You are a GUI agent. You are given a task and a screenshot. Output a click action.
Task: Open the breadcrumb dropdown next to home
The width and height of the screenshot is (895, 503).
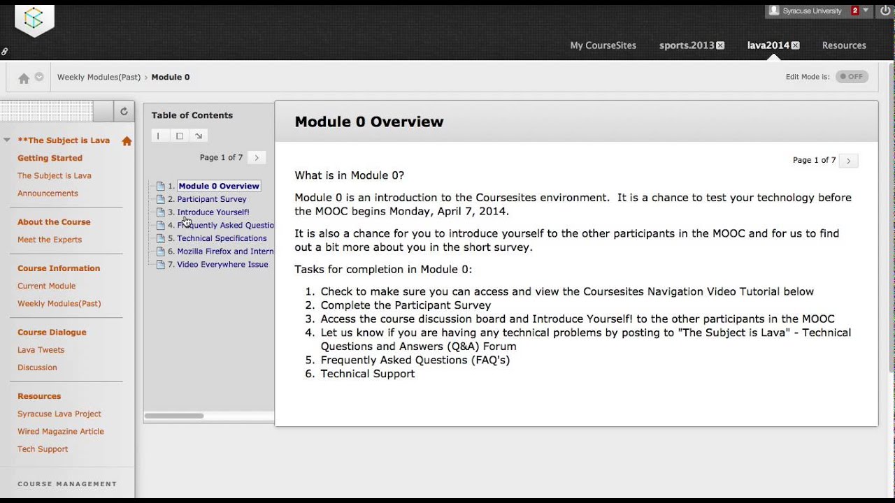pyautogui.click(x=39, y=77)
